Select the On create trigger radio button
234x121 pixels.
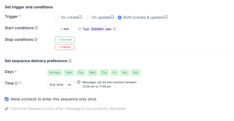(x=57, y=17)
